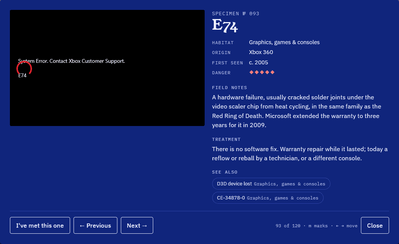Open the CE-34878-0 related entry
This screenshot has width=399, height=244.
(x=268, y=198)
